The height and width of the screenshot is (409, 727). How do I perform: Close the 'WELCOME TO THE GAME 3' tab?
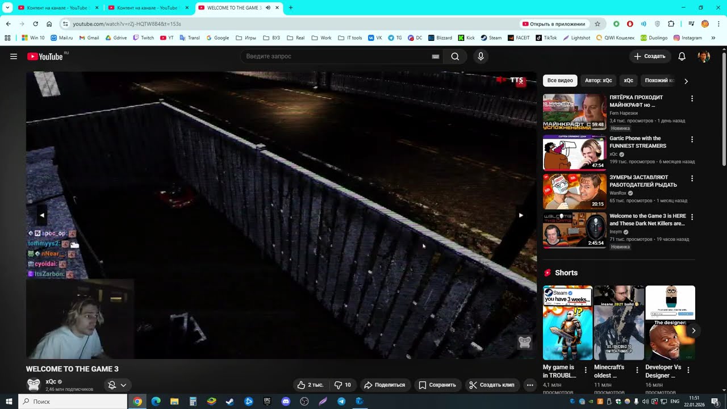coord(277,8)
